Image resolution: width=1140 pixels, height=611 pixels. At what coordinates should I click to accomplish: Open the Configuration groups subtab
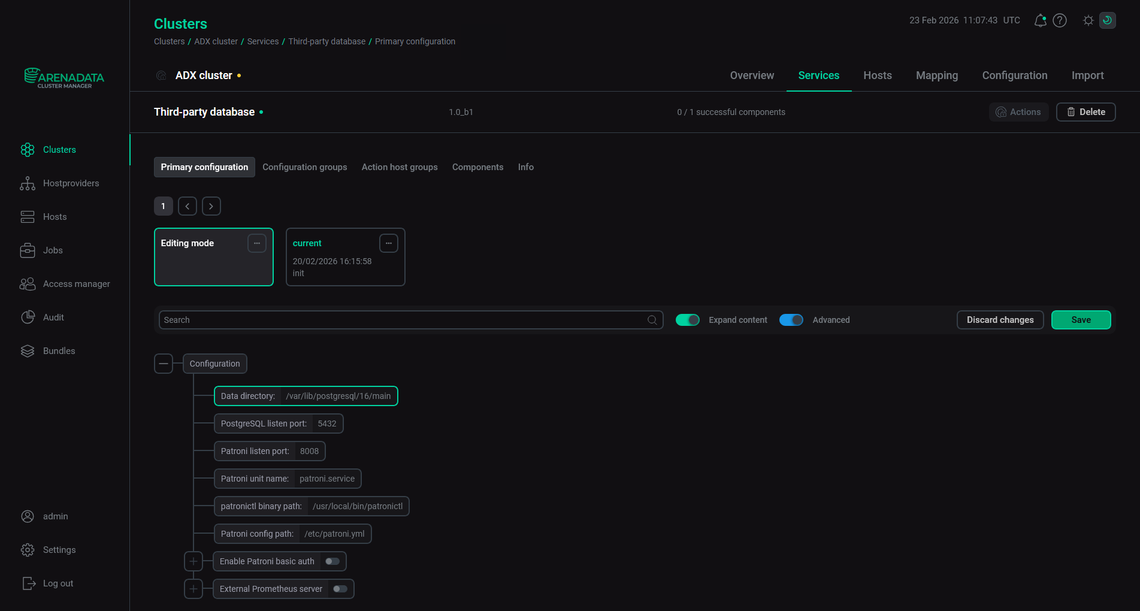[305, 167]
